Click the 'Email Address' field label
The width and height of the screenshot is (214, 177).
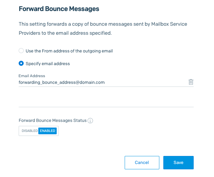[32, 76]
